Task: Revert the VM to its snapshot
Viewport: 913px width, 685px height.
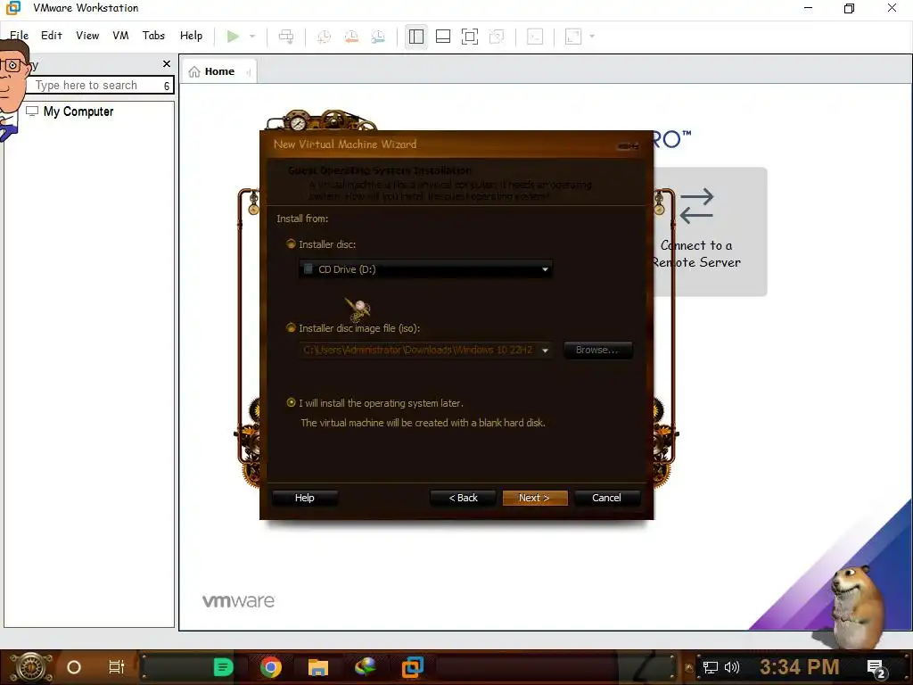Action: coord(351,37)
